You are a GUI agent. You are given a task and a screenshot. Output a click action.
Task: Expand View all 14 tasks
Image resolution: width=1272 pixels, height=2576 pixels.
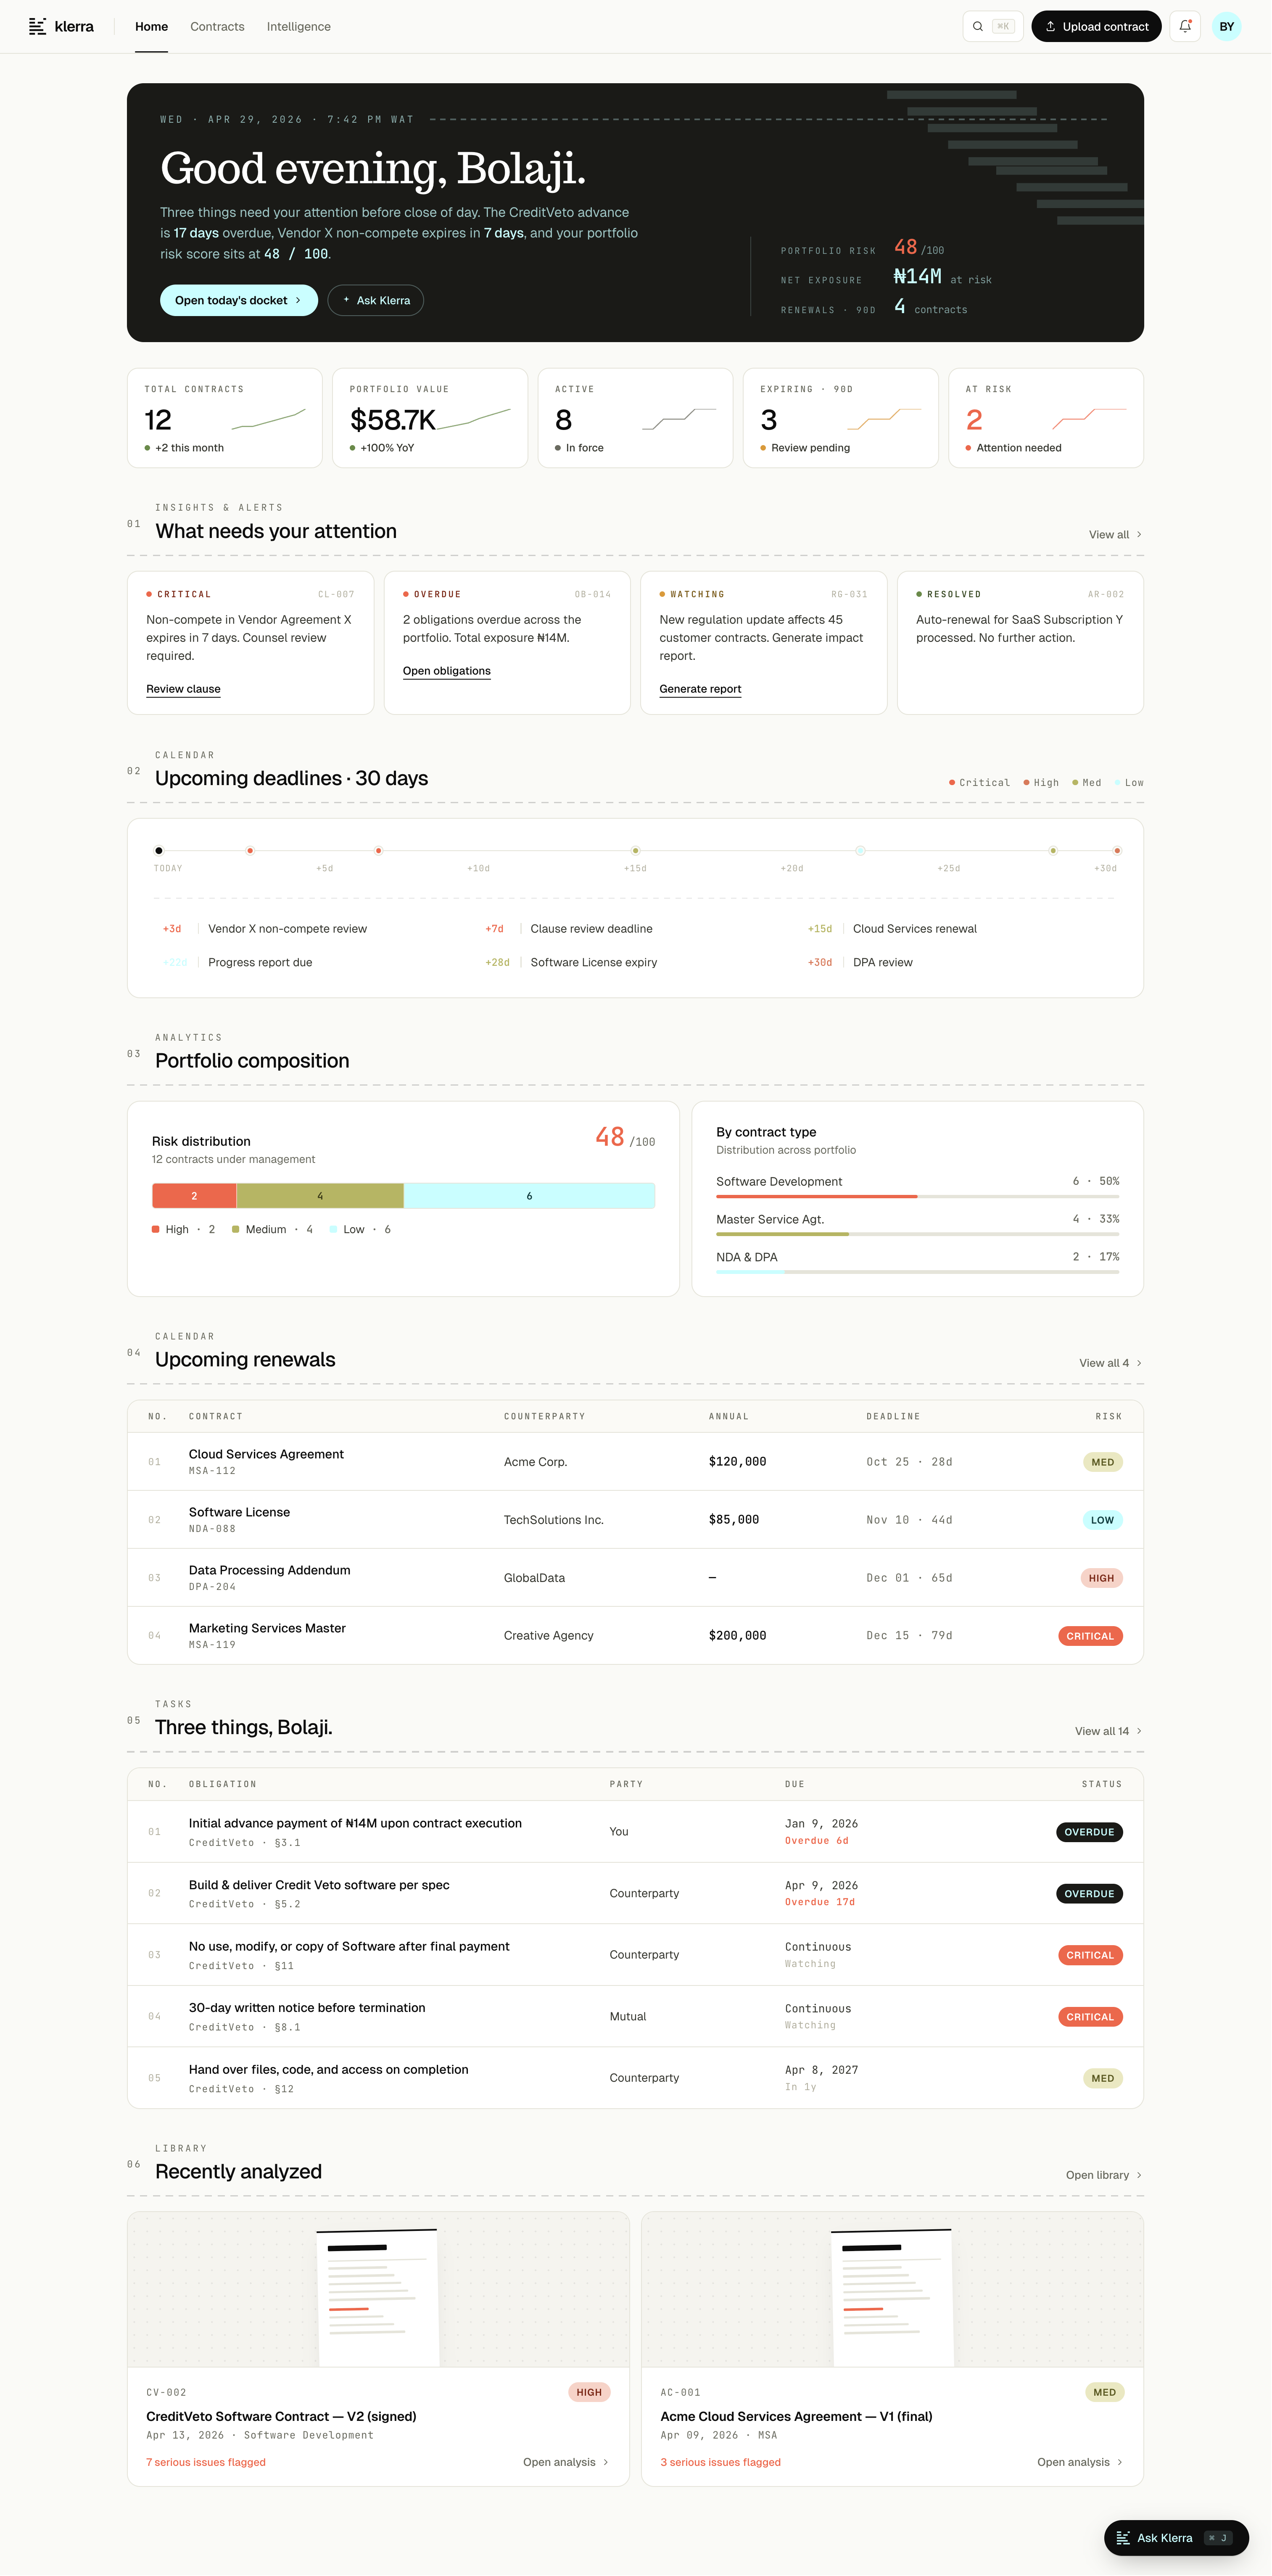[x=1108, y=1731]
